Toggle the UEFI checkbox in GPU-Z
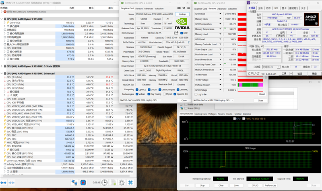Image resolution: width=322 pixels, height=191 pixels. point(182,33)
